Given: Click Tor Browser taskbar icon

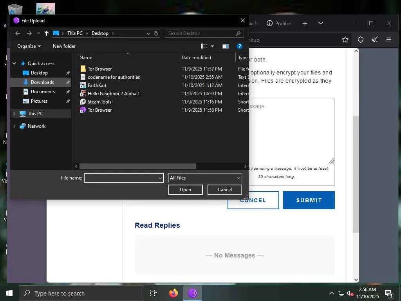Looking at the screenshot, I should (193, 293).
